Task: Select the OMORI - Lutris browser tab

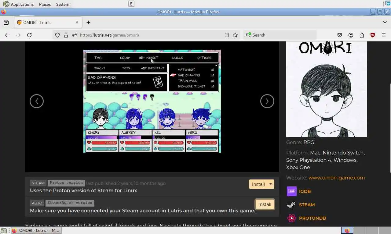Action: 48,22
